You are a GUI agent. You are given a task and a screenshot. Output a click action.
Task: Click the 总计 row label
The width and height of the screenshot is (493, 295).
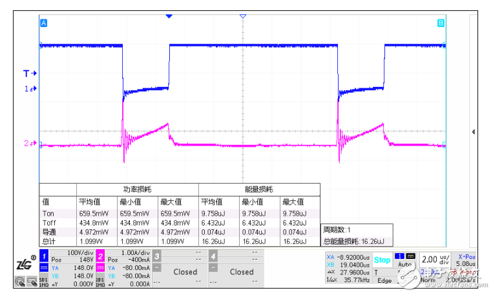(x=49, y=242)
